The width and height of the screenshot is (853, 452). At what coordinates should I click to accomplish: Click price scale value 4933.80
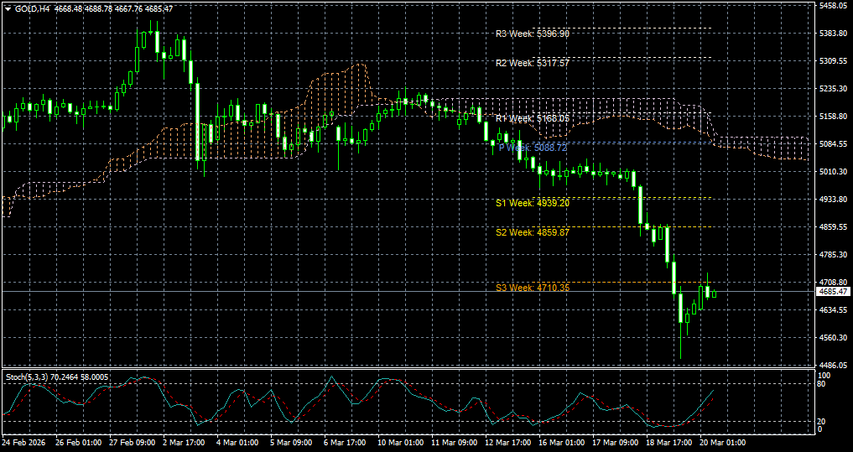(x=833, y=200)
